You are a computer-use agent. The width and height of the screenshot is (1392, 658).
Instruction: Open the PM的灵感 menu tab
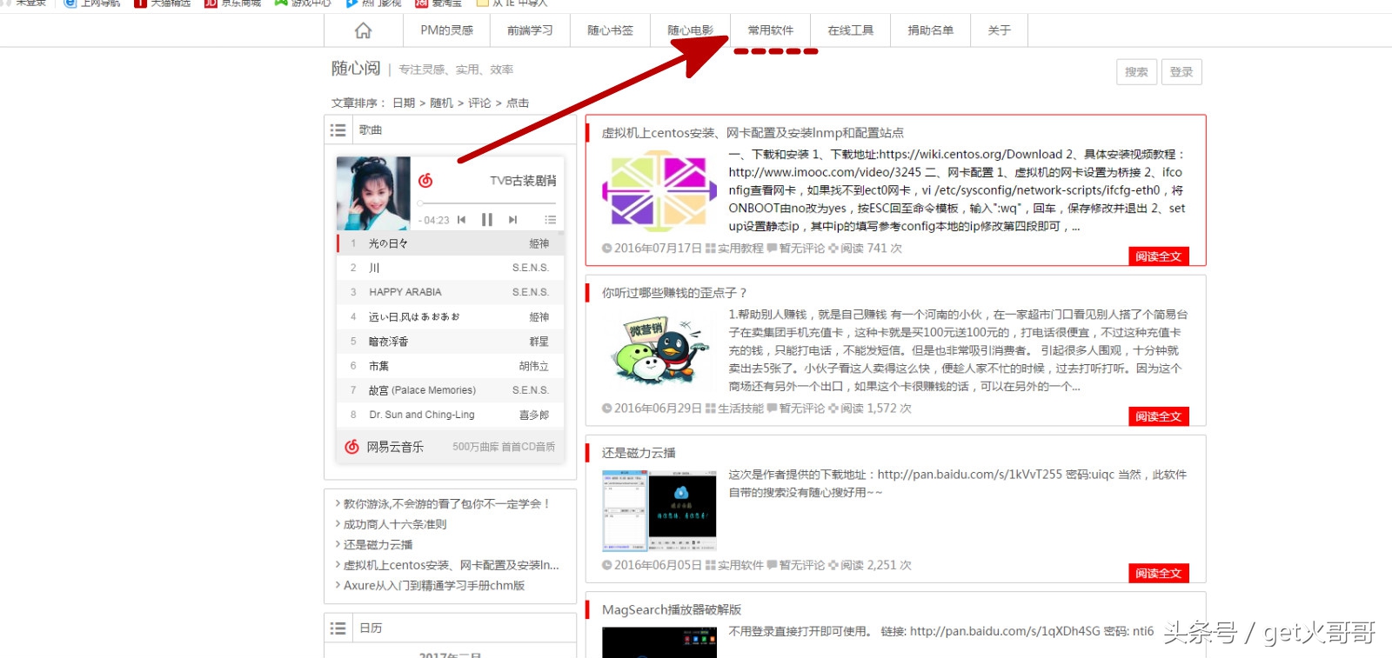[x=446, y=30]
